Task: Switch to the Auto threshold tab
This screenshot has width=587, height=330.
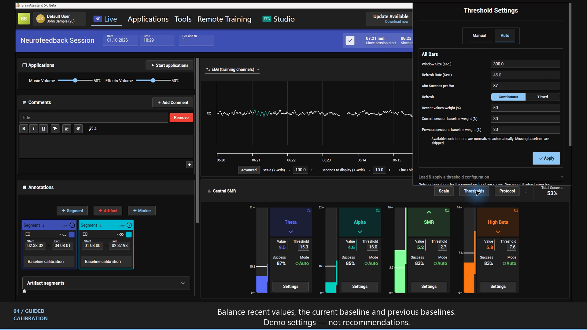Action: point(505,35)
